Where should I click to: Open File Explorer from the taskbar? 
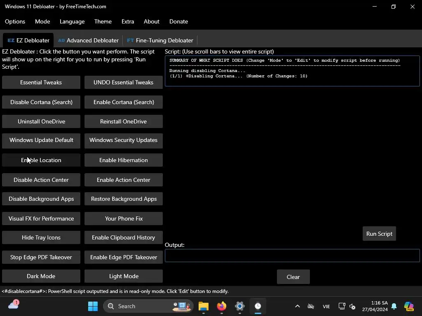(204, 306)
